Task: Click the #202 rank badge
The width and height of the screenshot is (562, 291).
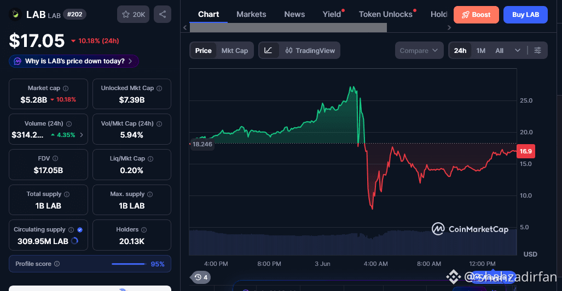Action: pyautogui.click(x=74, y=14)
